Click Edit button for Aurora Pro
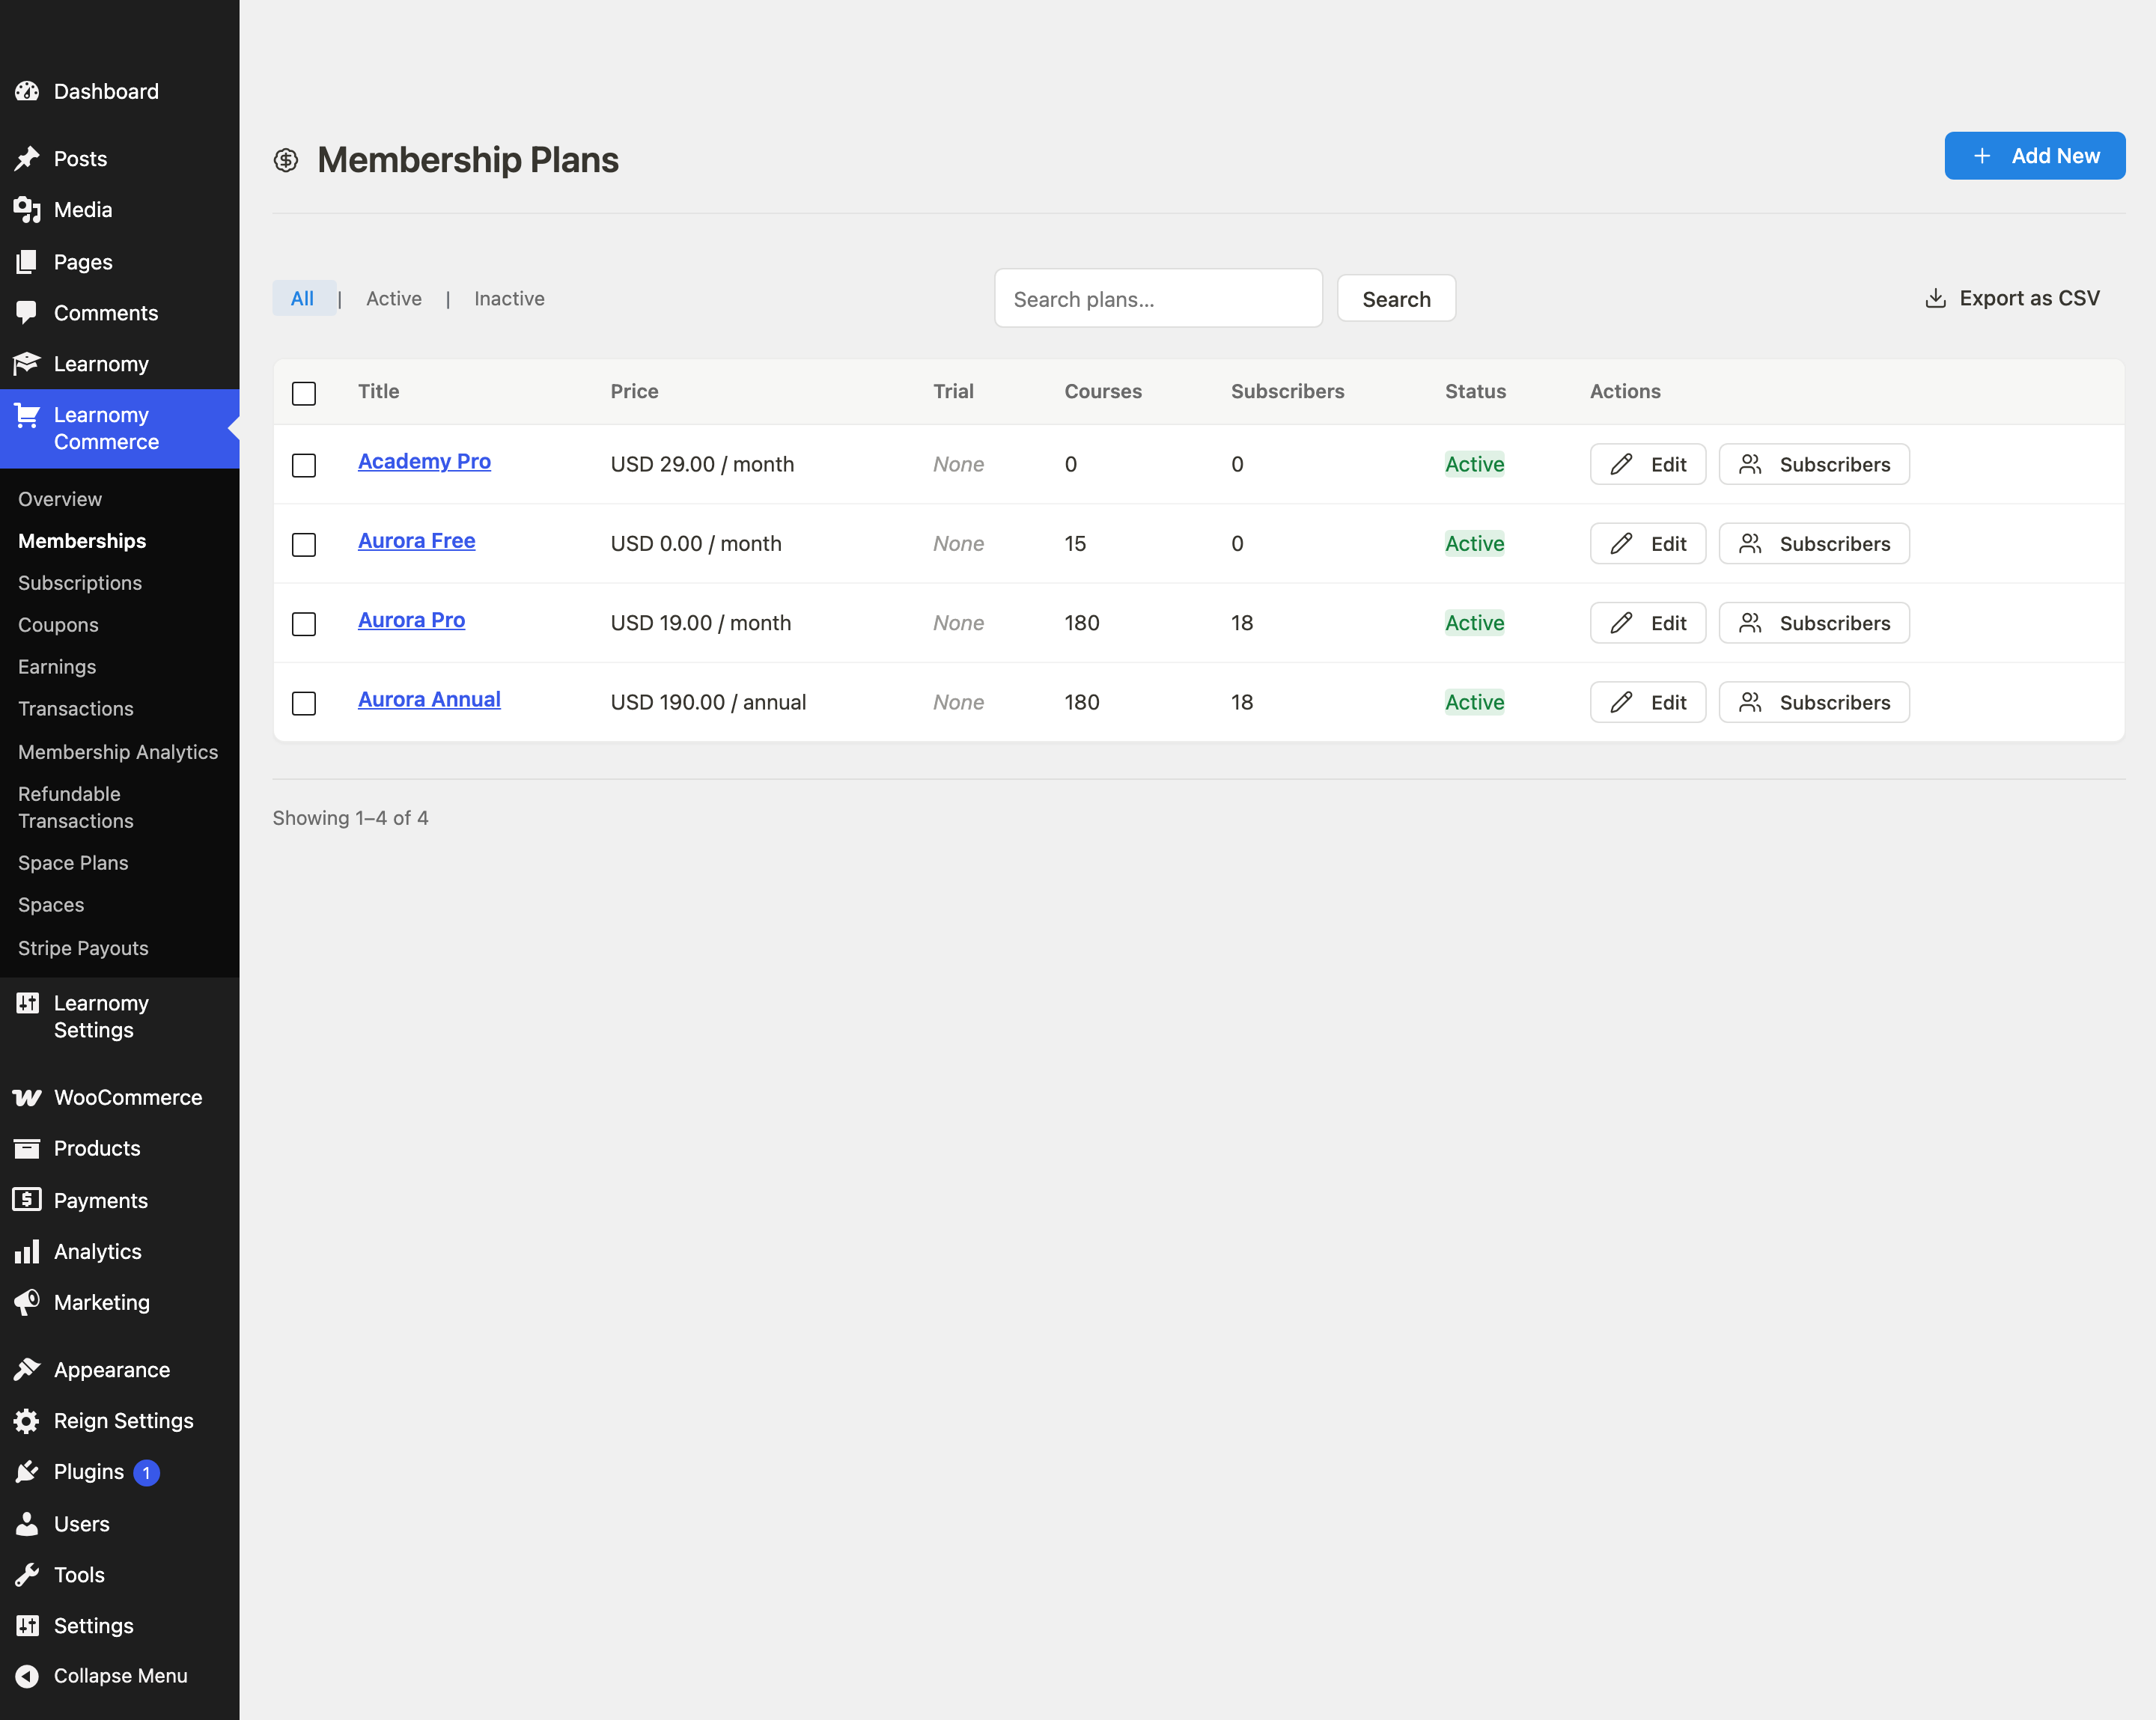Image resolution: width=2156 pixels, height=1720 pixels. (1648, 623)
